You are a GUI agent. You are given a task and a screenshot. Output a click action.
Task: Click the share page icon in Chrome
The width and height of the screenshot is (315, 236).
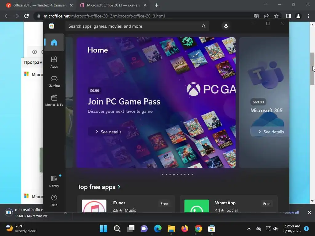point(266,16)
